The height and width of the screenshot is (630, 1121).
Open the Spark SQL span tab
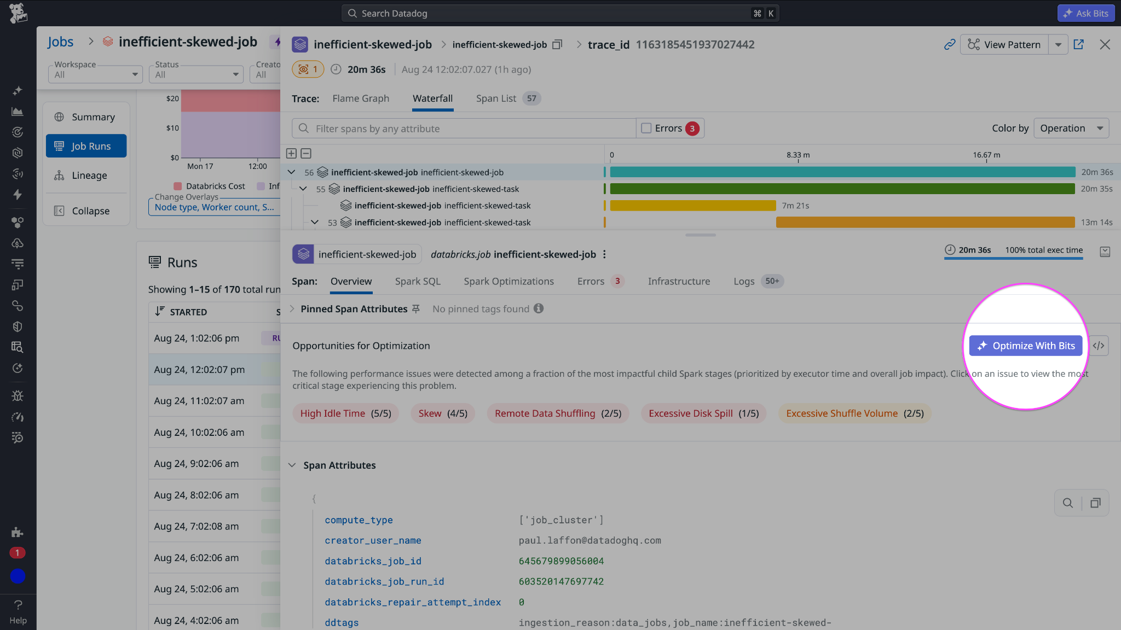click(x=418, y=281)
